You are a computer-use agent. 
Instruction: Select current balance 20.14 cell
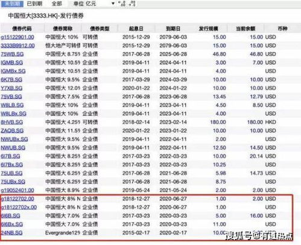coord(256,156)
